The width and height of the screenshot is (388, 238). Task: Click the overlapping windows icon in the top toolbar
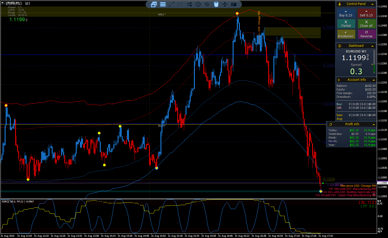pyautogui.click(x=154, y=4)
